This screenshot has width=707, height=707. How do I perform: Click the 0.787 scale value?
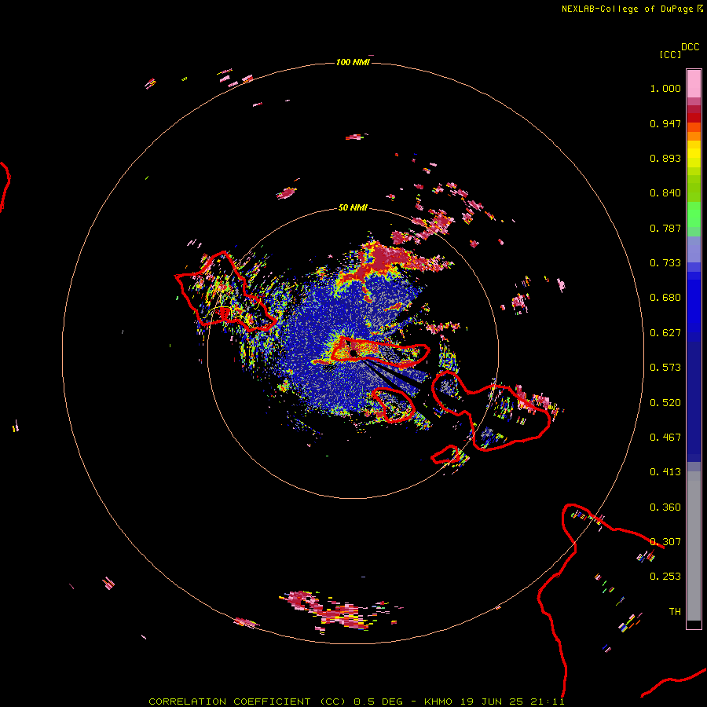pyautogui.click(x=665, y=228)
